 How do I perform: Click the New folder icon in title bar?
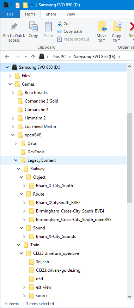click(x=25, y=5)
